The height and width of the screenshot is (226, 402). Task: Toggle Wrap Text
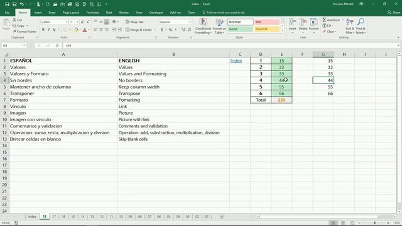coord(134,22)
